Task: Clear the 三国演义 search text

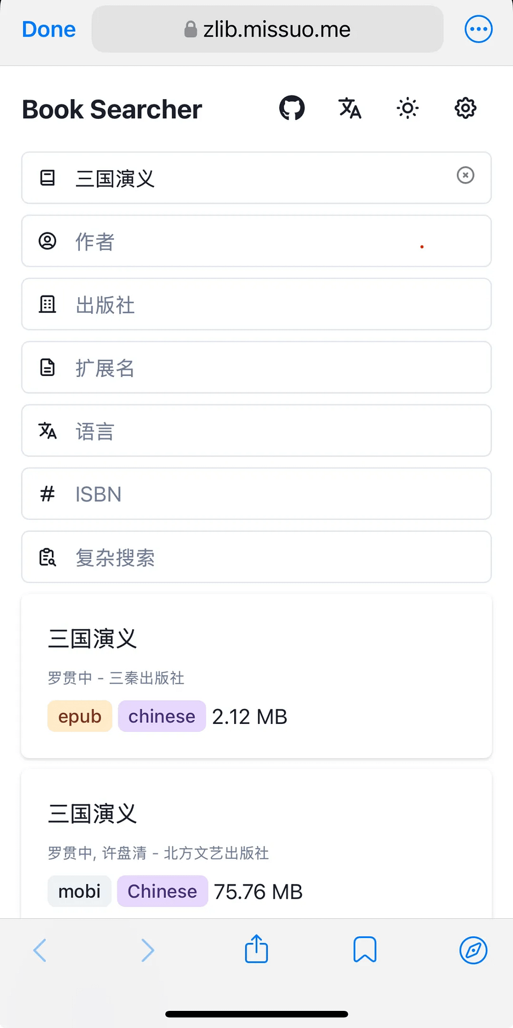Action: (465, 176)
